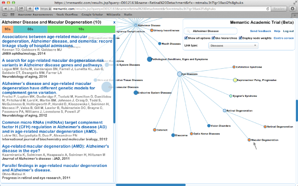Enter full screen with top-right arrows icon

click(x=295, y=3)
